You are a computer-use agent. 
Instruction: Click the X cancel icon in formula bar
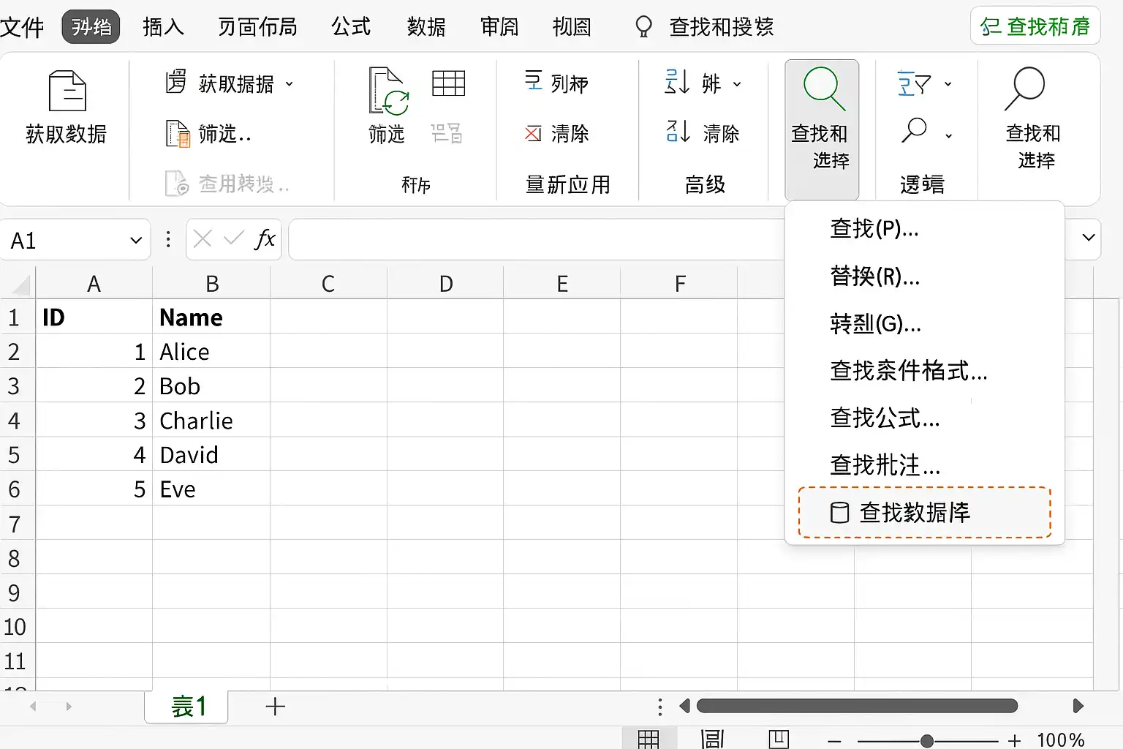click(203, 238)
